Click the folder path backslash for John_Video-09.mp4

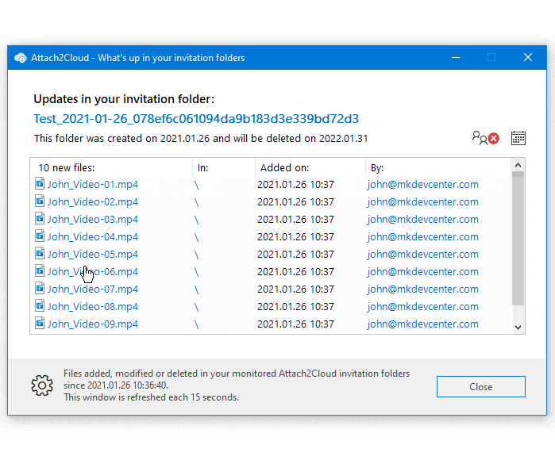(x=196, y=324)
